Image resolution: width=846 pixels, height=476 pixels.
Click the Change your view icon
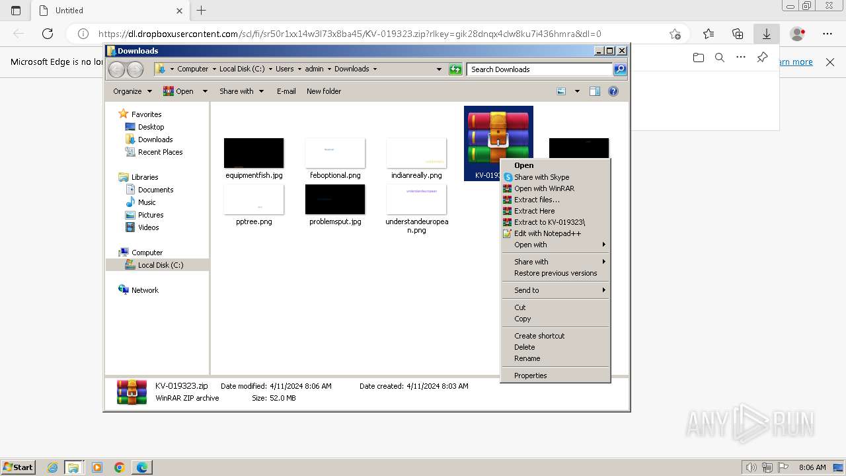click(561, 91)
